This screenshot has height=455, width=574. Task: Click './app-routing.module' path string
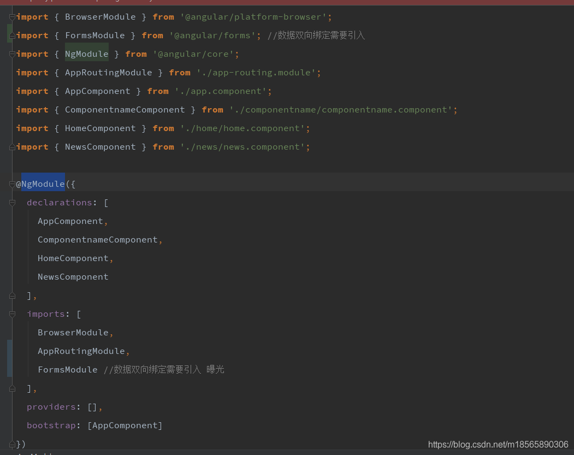coord(256,73)
